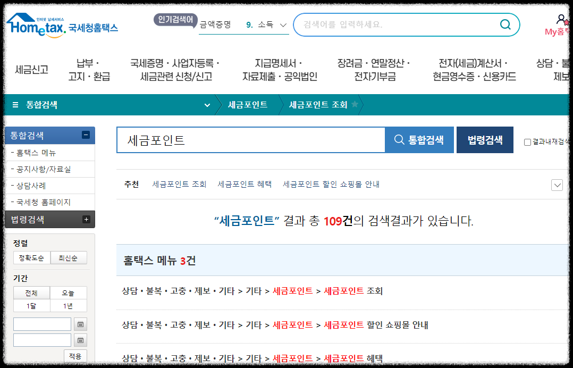The height and width of the screenshot is (368, 573).
Task: Open the popular keyword dropdown showing 9. 소득
Action: click(283, 24)
